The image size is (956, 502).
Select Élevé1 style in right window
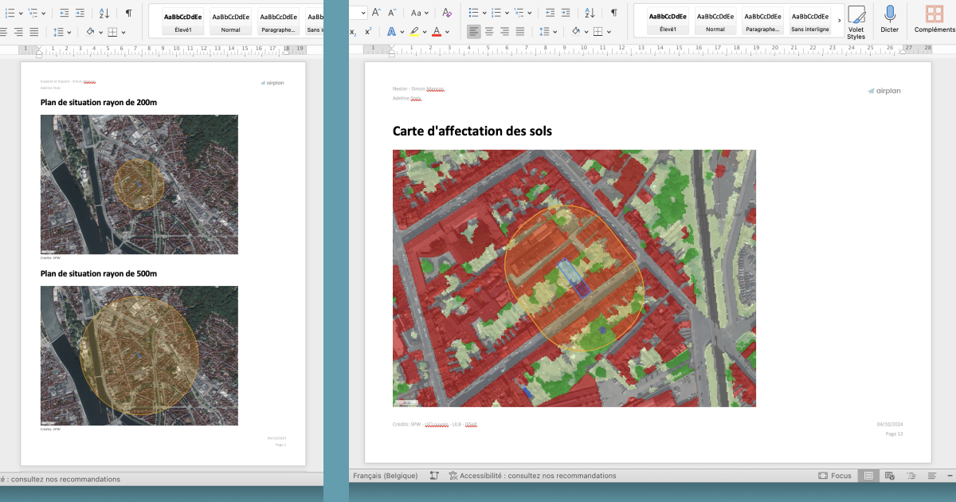(668, 22)
